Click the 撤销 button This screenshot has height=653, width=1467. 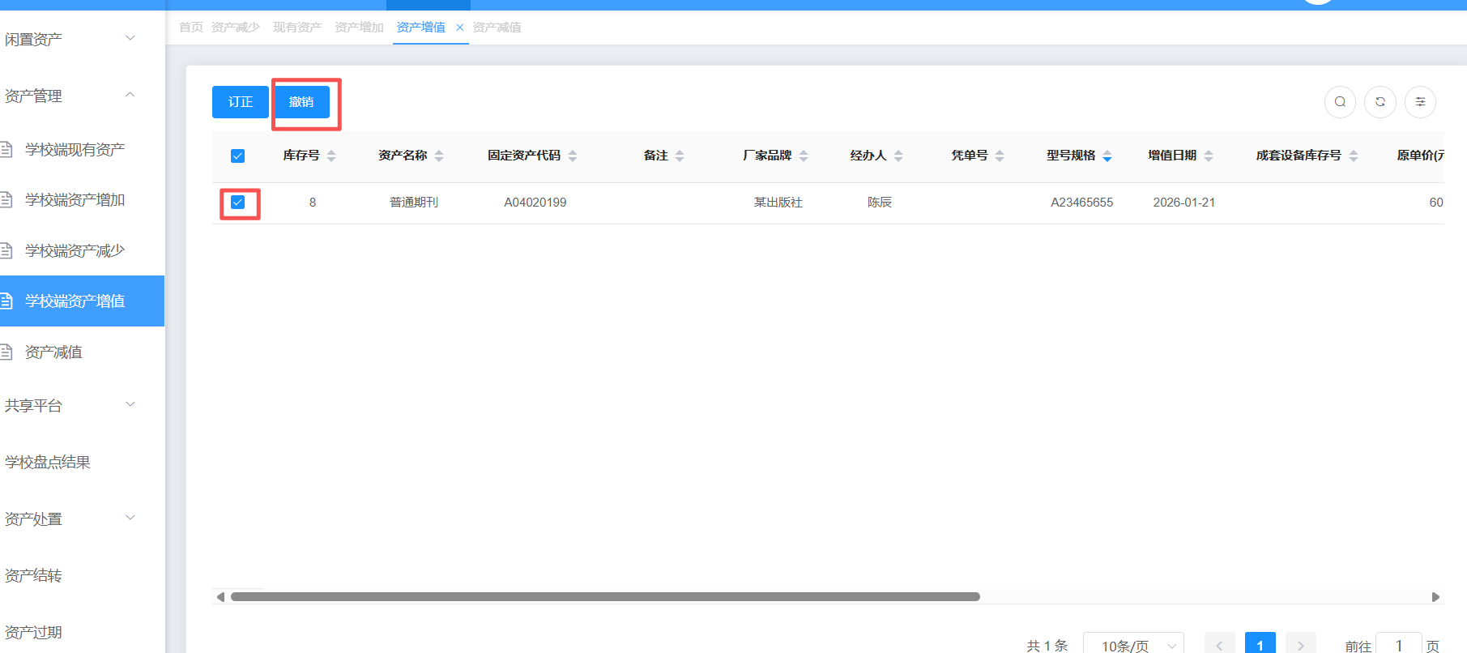tap(301, 102)
